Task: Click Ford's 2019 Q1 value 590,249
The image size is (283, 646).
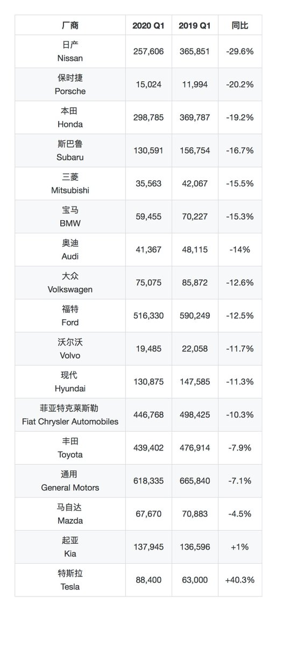Action: (195, 315)
